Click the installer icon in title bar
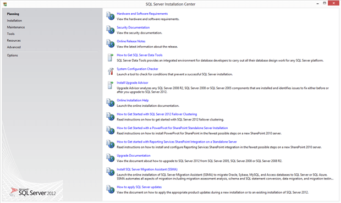This screenshot has width=341, height=203. [x=5, y=4]
